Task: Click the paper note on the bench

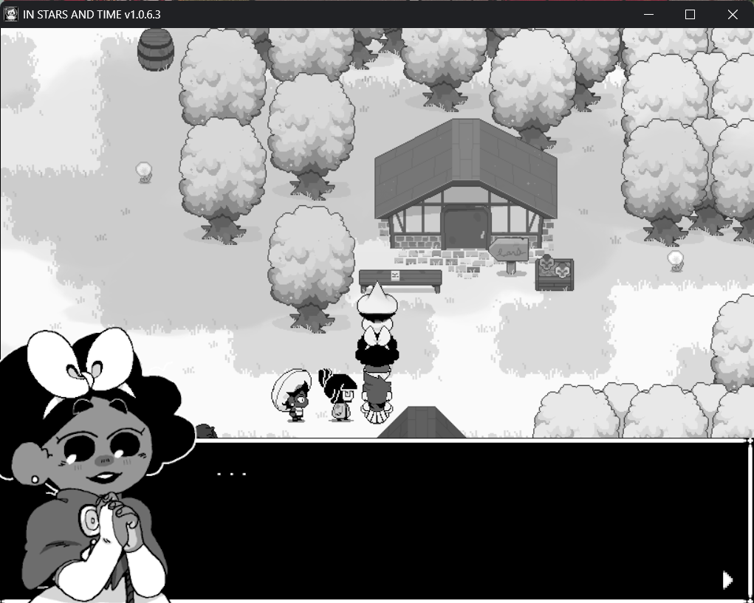Action: coord(395,275)
